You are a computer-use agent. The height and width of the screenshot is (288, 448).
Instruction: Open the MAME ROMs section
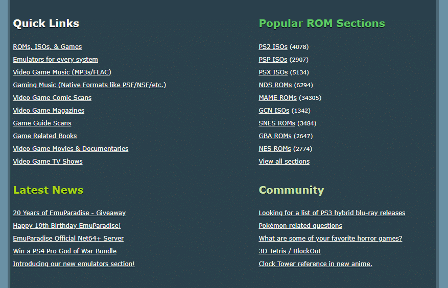click(x=277, y=98)
